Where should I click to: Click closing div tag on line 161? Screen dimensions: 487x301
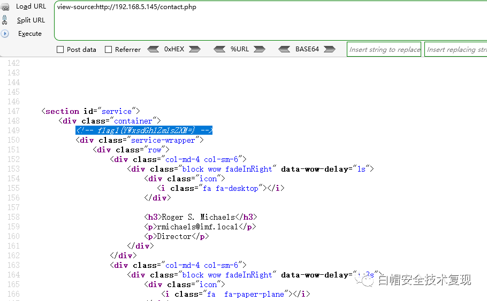[x=140, y=246]
